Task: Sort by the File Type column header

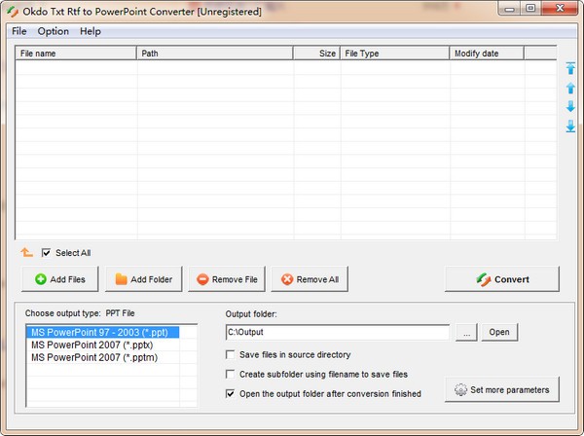Action: [395, 54]
